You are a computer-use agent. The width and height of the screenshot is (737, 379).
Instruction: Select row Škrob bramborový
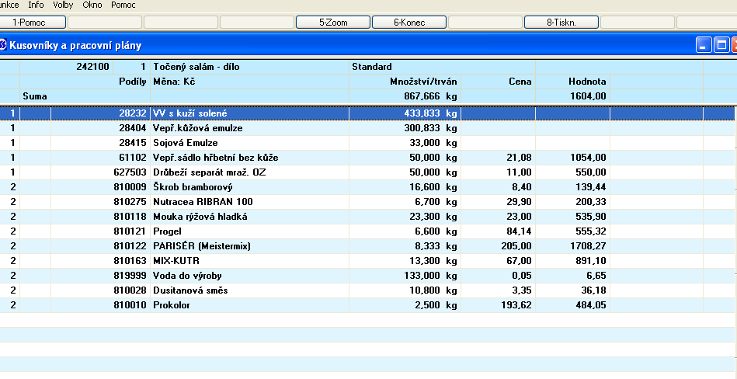[x=367, y=187]
